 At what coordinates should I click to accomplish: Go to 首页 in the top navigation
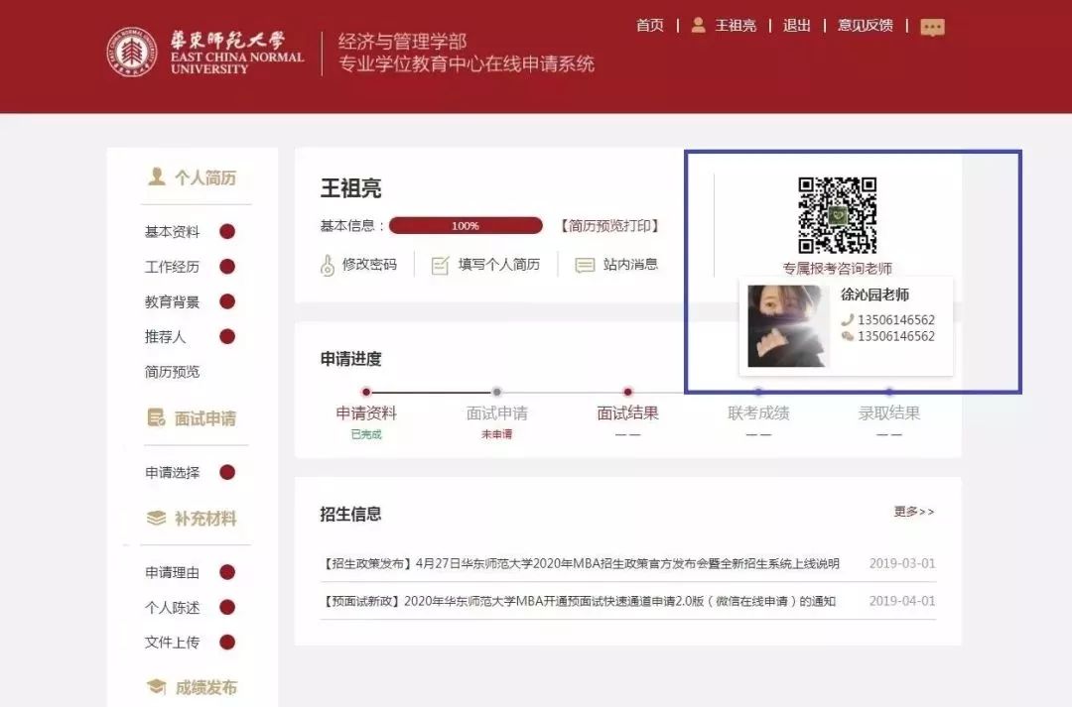coord(650,26)
